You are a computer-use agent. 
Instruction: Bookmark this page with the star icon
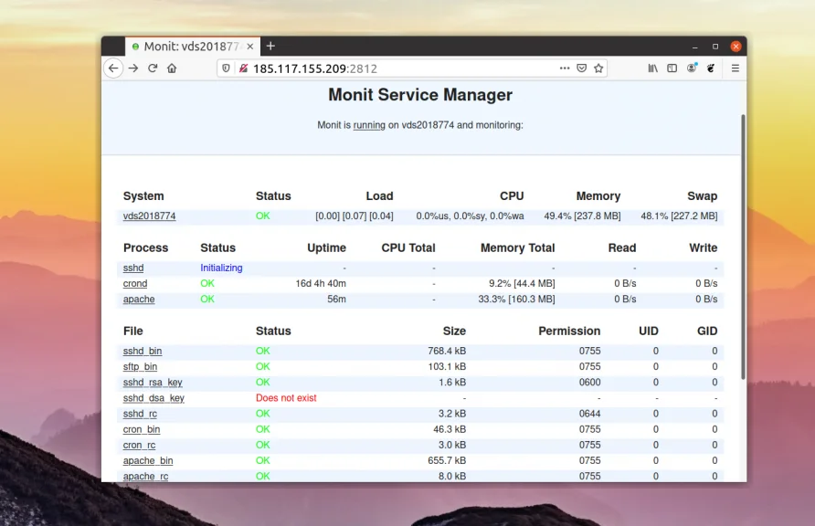[598, 68]
